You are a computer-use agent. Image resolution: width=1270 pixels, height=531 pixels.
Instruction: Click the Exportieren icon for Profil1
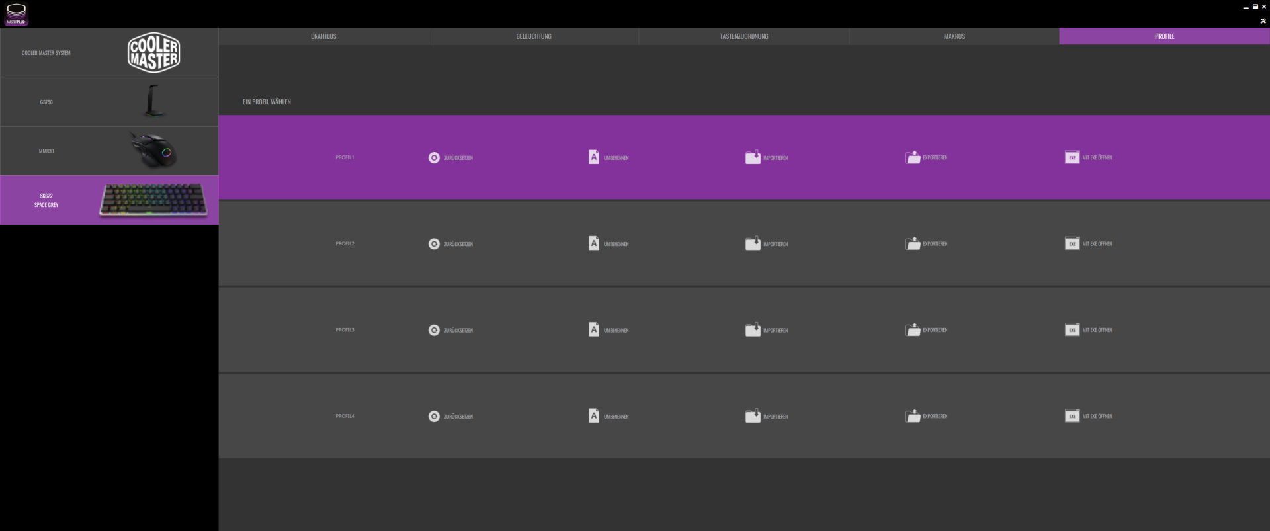point(913,157)
